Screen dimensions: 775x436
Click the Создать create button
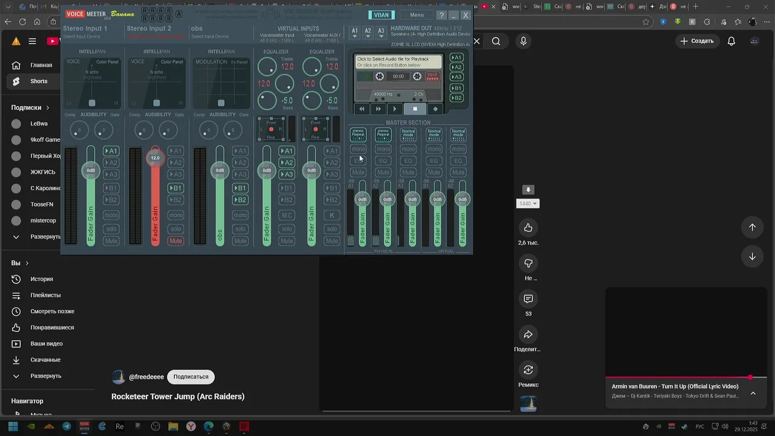(697, 41)
